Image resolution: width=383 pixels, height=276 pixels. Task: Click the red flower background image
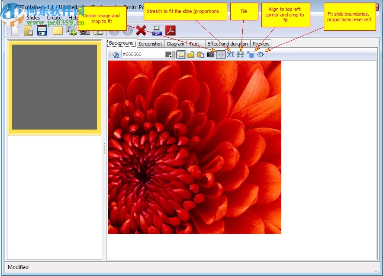point(195,147)
